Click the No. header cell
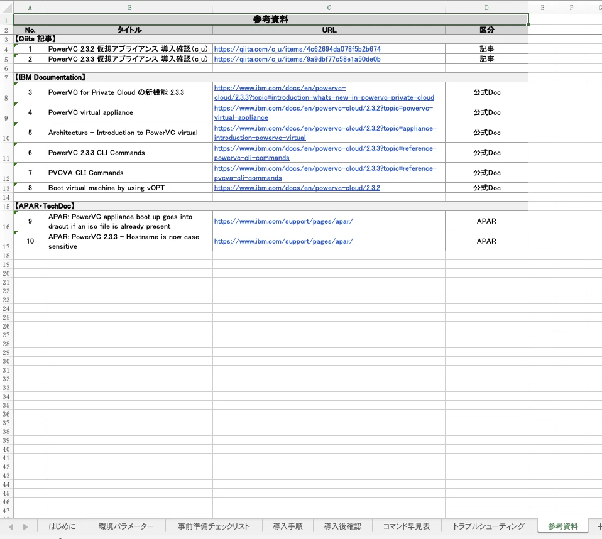 (30, 30)
